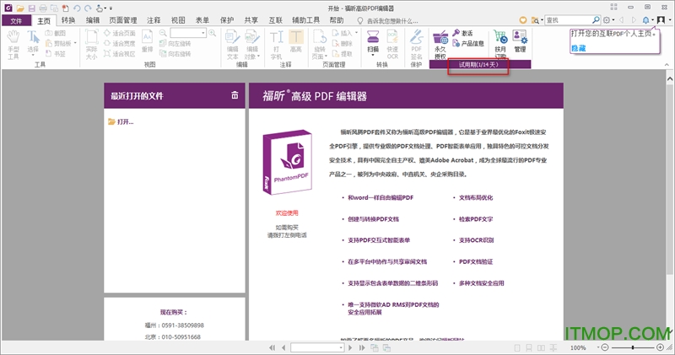Click the zoom-in magnifier in the ribbon
The image size is (675, 355).
click(213, 33)
